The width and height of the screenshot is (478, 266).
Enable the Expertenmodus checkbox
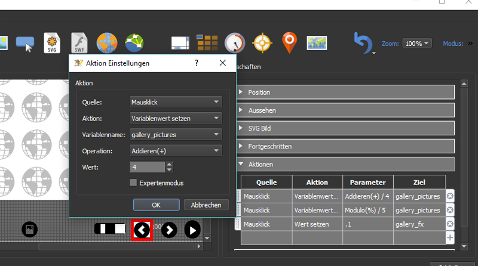click(x=133, y=183)
